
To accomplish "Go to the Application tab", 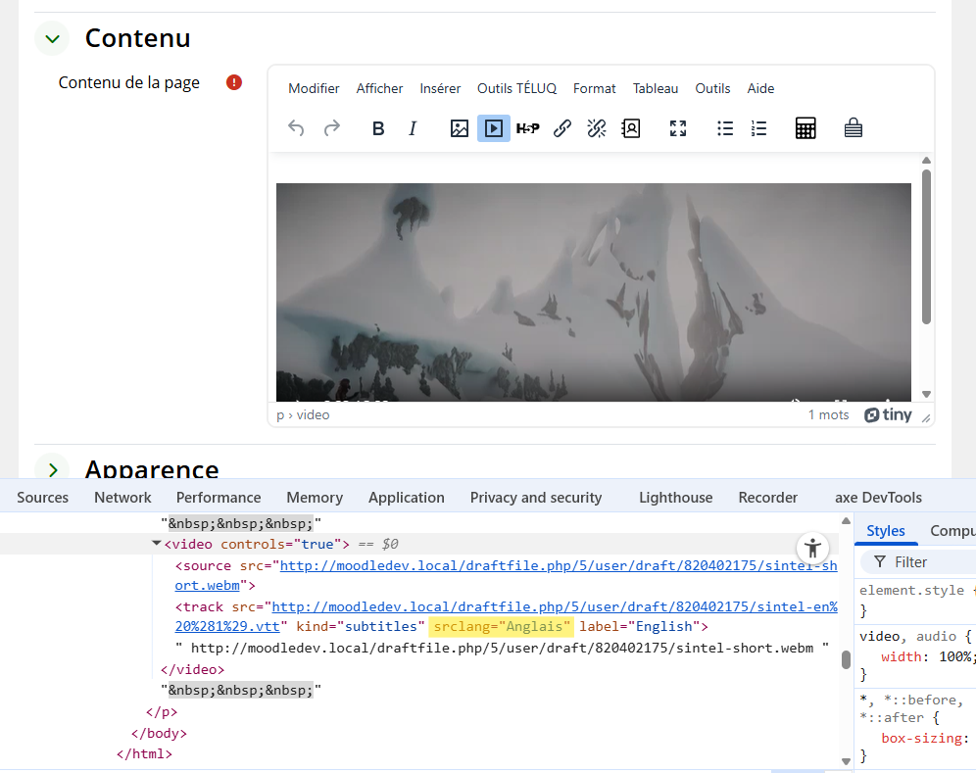I will click(x=407, y=498).
